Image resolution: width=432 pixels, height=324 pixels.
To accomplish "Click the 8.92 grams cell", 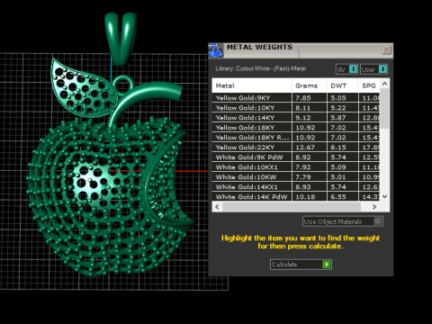I will (x=310, y=157).
